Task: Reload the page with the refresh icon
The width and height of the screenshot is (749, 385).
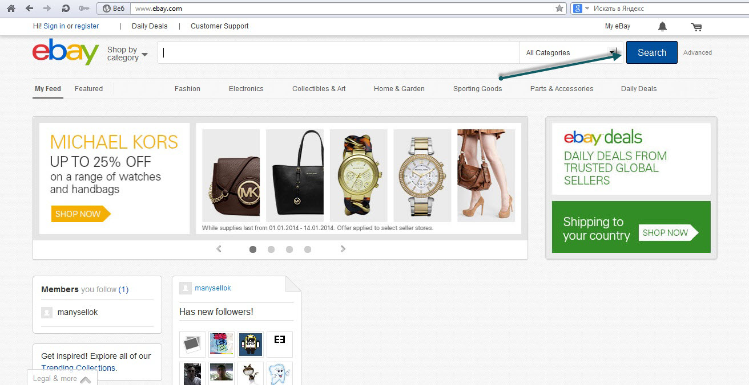Action: coord(66,9)
